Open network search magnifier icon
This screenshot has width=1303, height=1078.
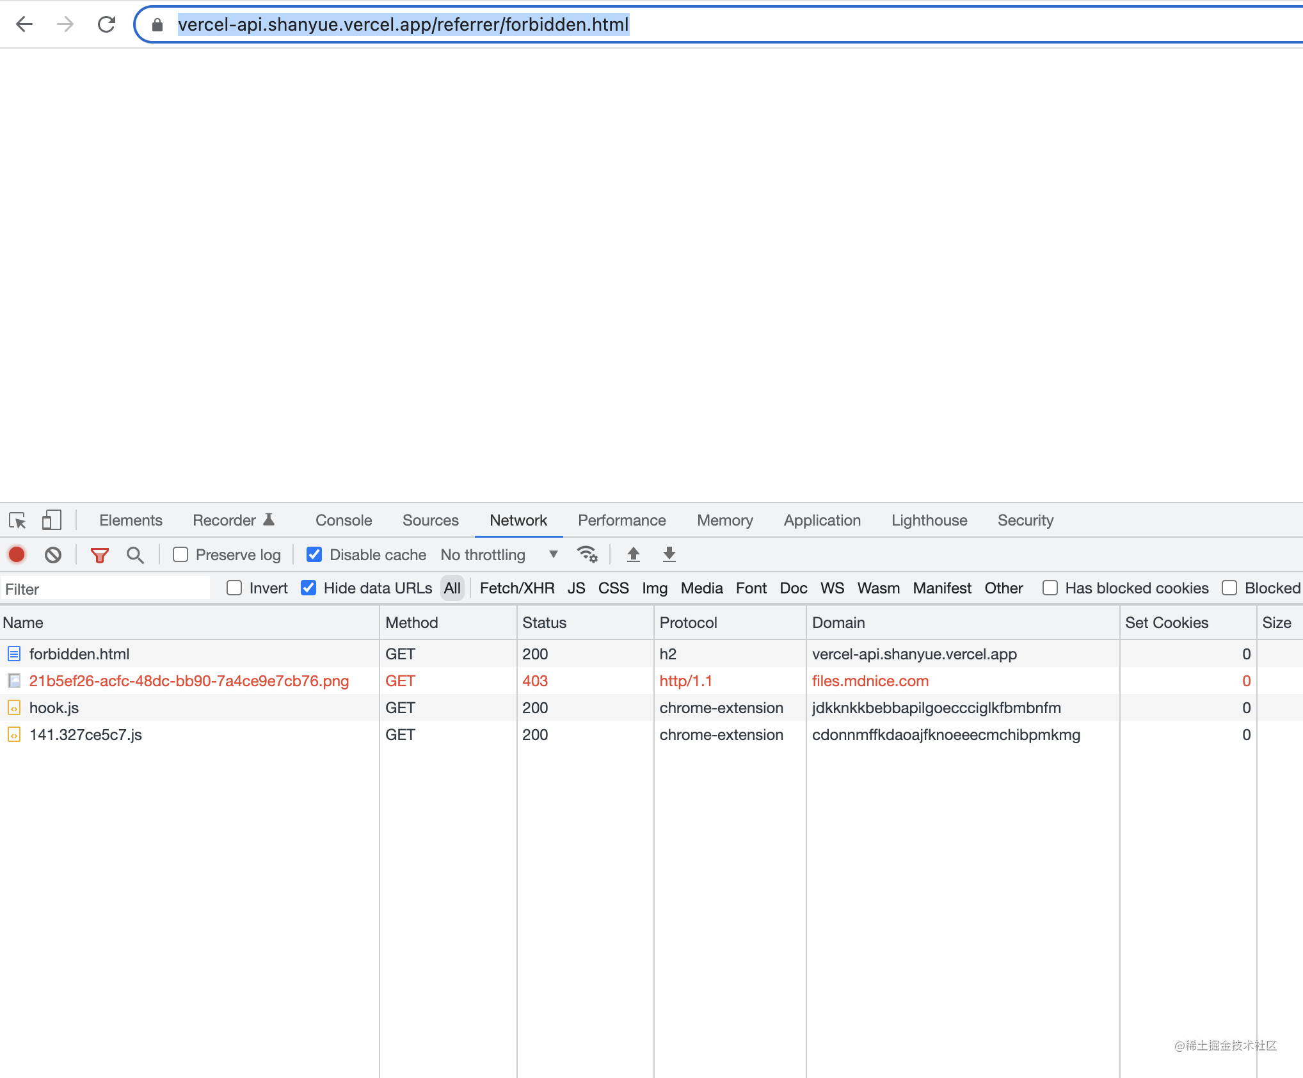135,555
